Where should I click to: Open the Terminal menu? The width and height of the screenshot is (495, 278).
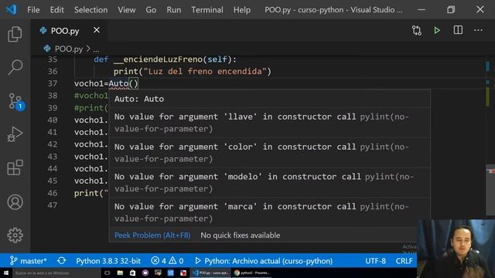(x=207, y=10)
